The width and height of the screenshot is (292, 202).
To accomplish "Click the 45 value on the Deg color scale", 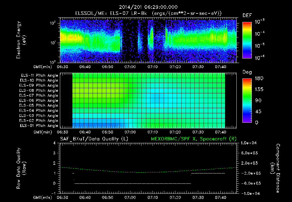I will pyautogui.click(x=259, y=112).
